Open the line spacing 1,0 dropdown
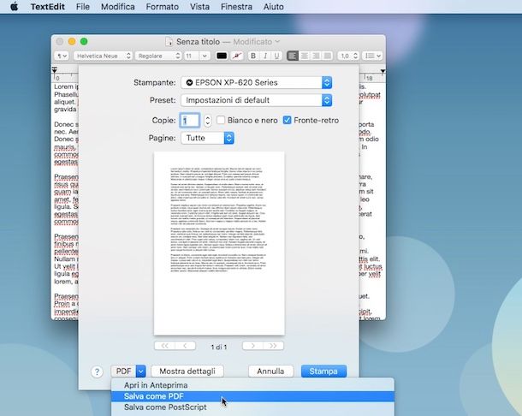 [348, 56]
